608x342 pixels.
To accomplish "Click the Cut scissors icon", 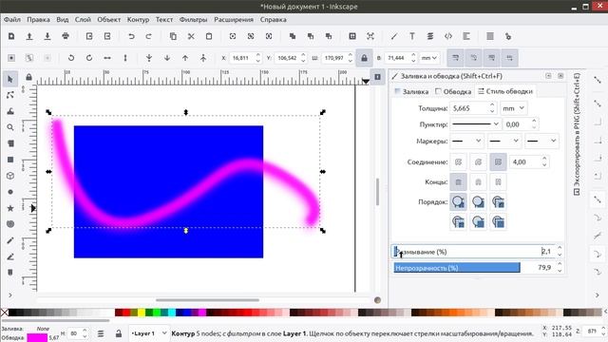I will click(x=191, y=36).
